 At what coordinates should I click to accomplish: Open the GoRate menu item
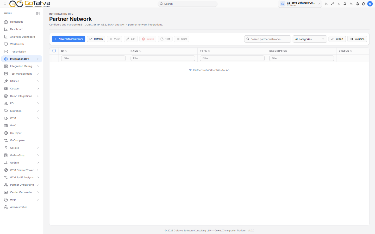(22, 148)
